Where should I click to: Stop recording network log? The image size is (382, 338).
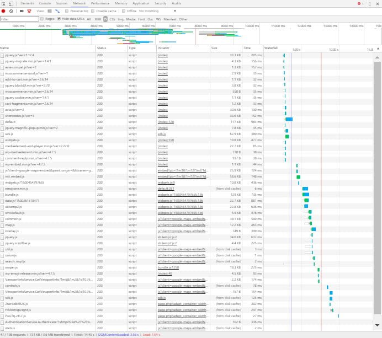click(x=4, y=11)
